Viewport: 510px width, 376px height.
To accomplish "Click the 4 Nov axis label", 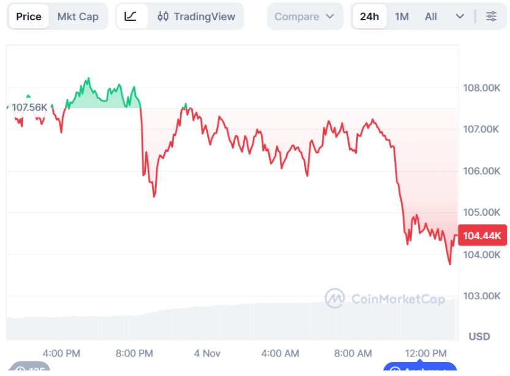I will point(207,353).
